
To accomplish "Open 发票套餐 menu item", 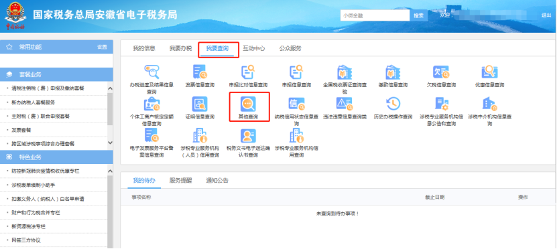I will [x=21, y=130].
